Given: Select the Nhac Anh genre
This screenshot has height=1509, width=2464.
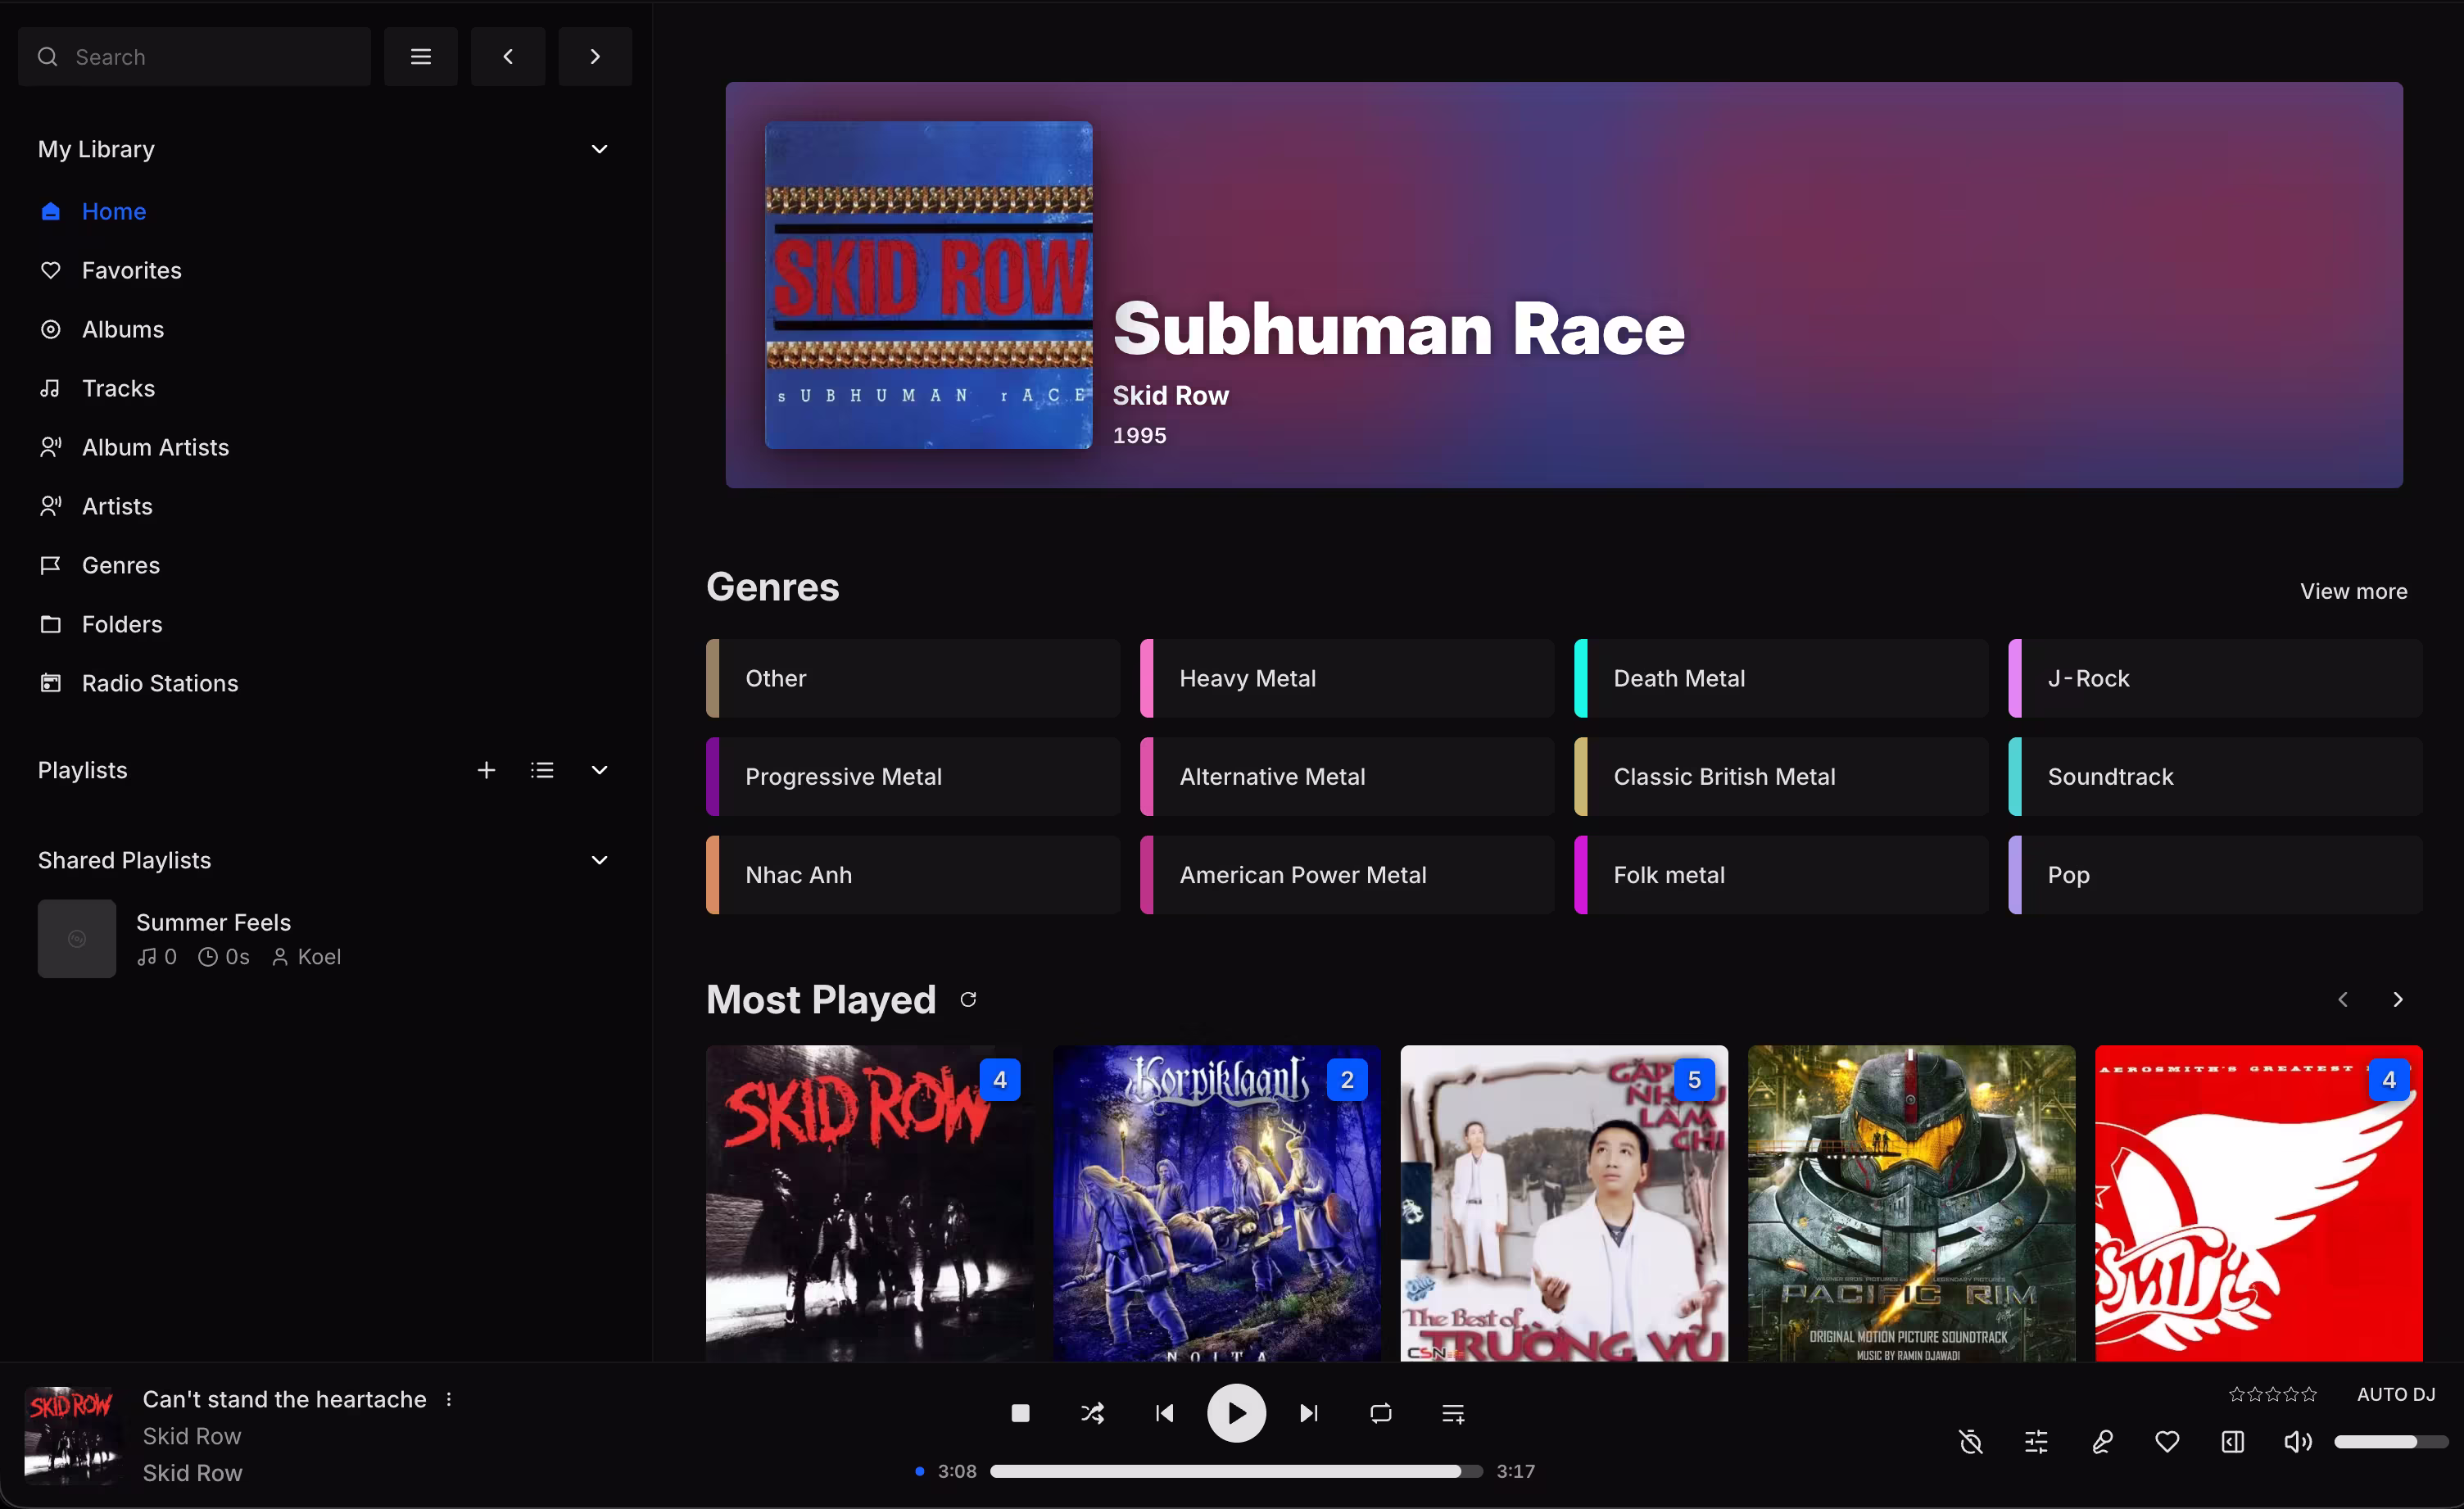Looking at the screenshot, I should (x=912, y=875).
